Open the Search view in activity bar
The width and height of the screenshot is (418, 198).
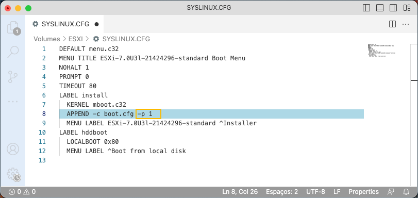(13, 52)
